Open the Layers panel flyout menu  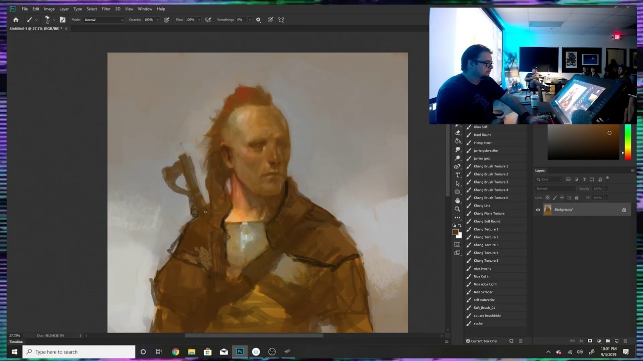[632, 170]
